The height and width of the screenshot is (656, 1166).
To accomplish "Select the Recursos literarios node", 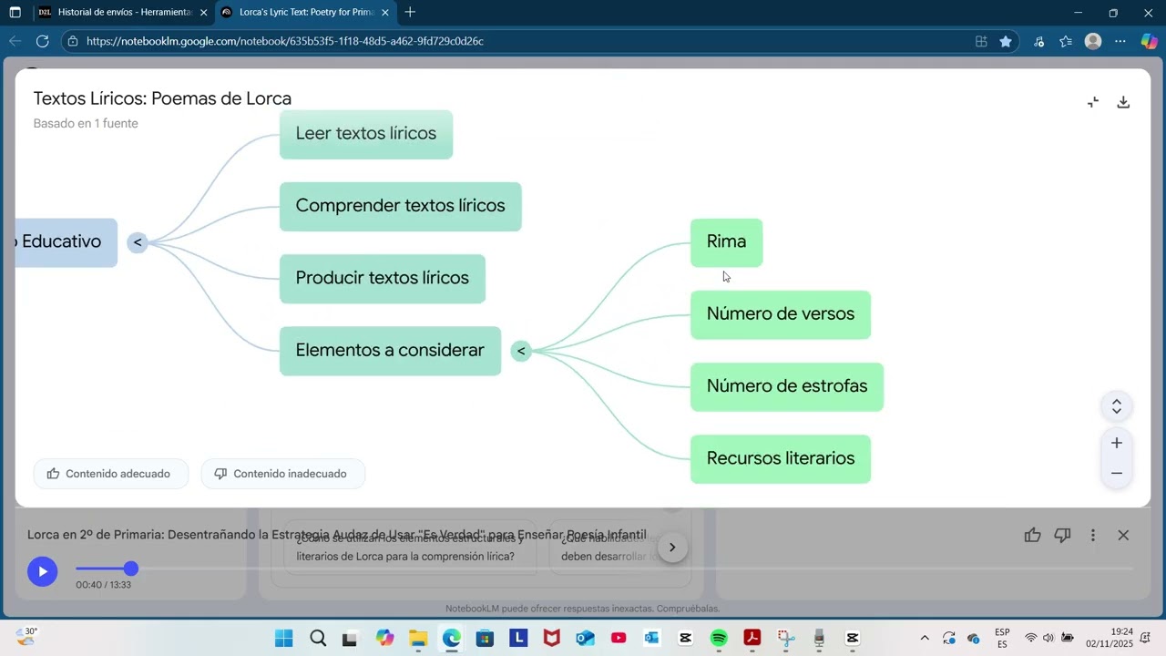I will tap(781, 458).
